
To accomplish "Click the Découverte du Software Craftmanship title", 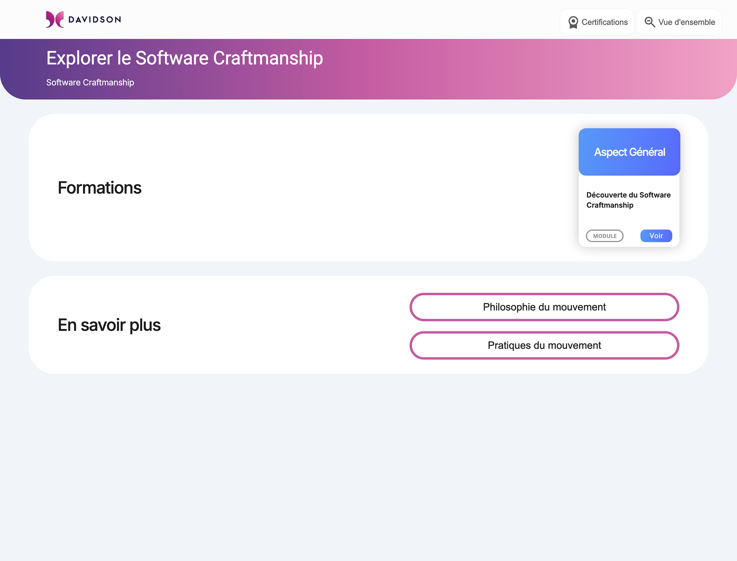I will (628, 200).
